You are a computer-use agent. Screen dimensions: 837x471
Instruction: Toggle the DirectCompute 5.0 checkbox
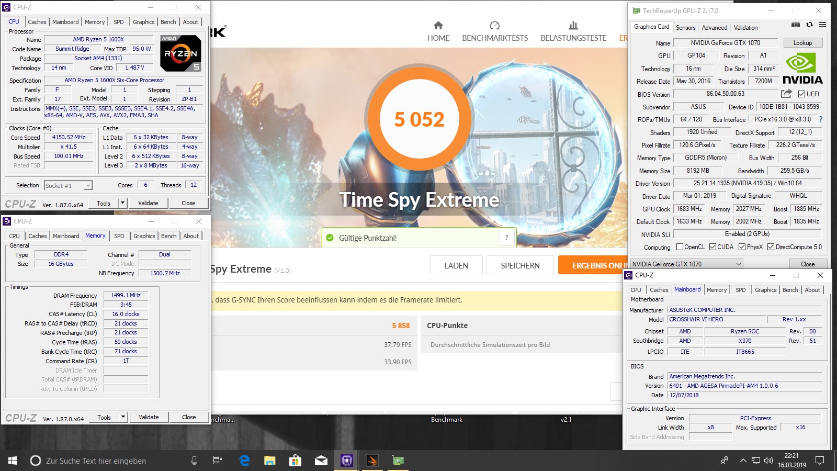(771, 247)
